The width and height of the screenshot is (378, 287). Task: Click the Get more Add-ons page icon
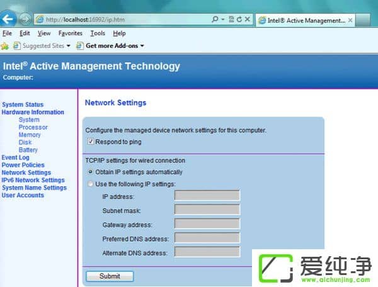pos(80,45)
